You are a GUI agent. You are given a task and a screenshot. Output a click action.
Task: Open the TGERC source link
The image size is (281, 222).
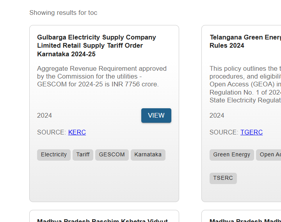[x=251, y=132]
